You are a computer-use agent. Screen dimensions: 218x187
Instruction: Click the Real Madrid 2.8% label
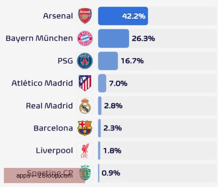pyautogui.click(x=113, y=106)
